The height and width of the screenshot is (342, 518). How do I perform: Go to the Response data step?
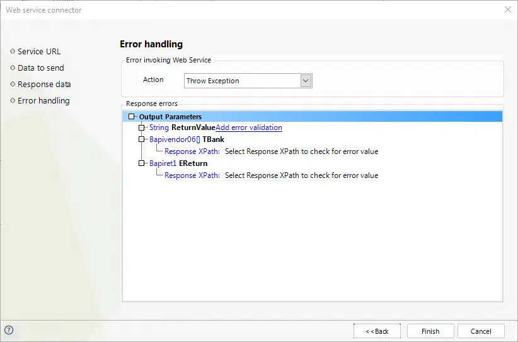point(44,84)
